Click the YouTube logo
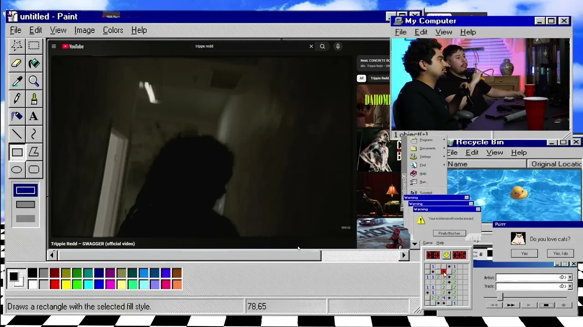583x327 pixels. (x=73, y=46)
